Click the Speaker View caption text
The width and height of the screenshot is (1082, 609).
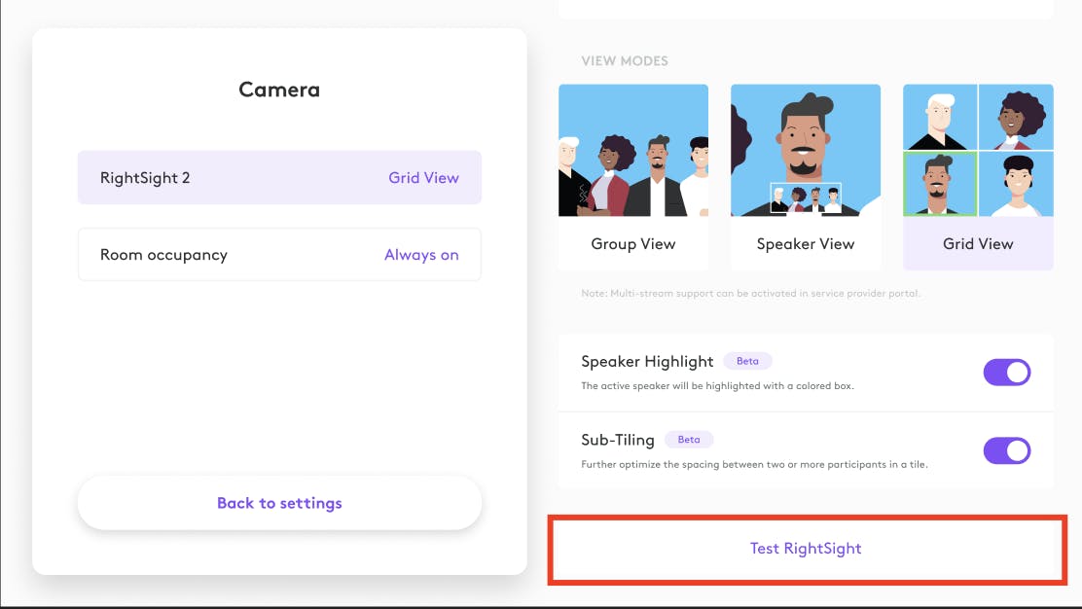[806, 244]
